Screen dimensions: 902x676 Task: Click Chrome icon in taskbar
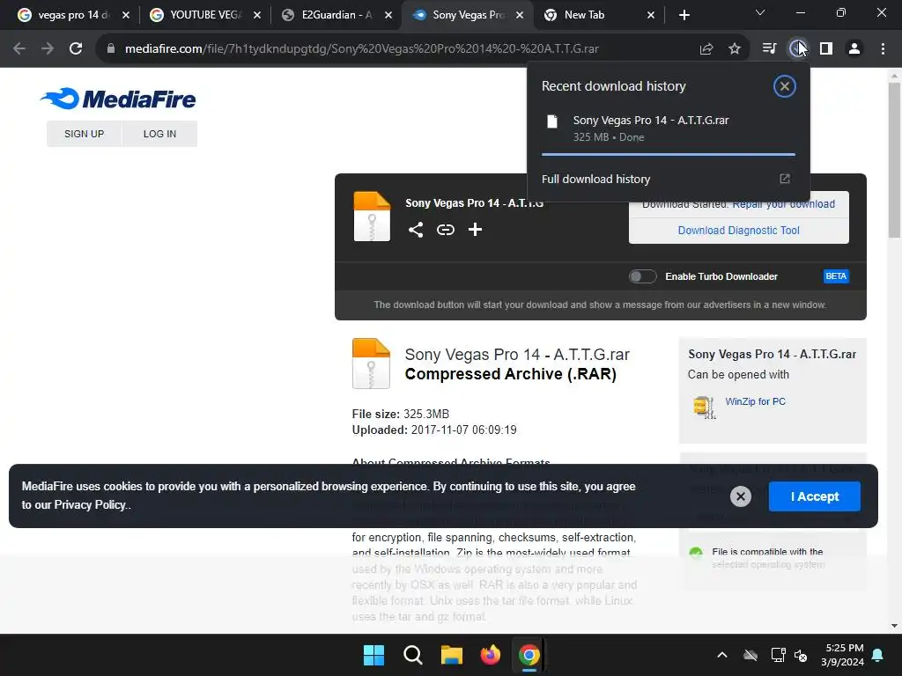click(529, 655)
